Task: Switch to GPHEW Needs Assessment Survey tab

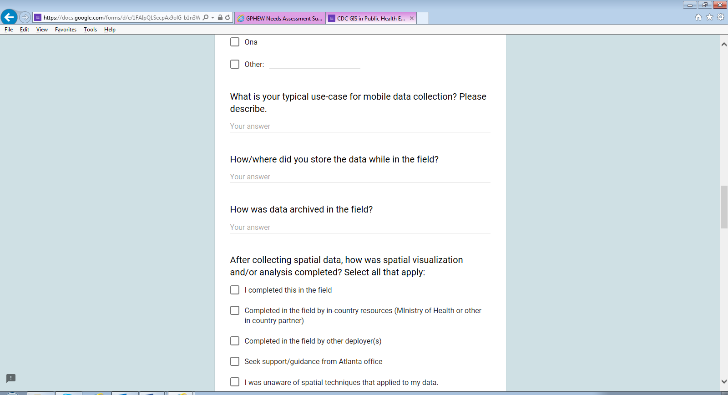Action: tap(280, 18)
